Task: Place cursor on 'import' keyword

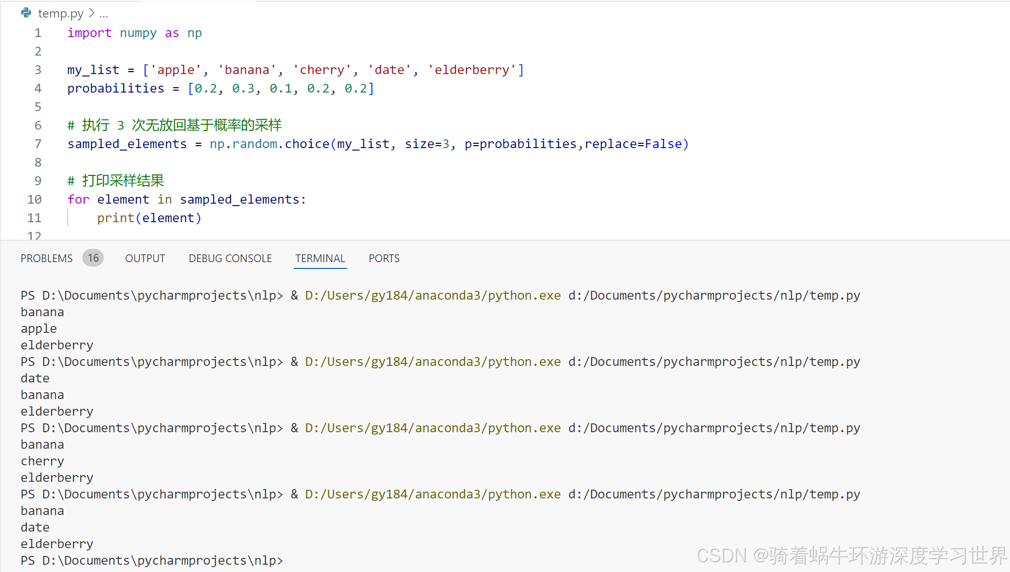Action: [x=90, y=33]
